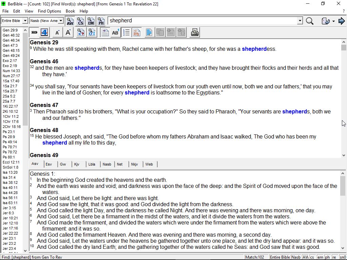The height and width of the screenshot is (260, 347).
Task: Click the Genesis 46 heading in results
Action: pyautogui.click(x=44, y=61)
